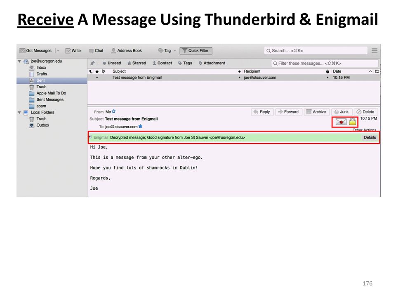This screenshot has height=297, width=396.
Task: Mark the message as Junk
Action: click(x=342, y=112)
